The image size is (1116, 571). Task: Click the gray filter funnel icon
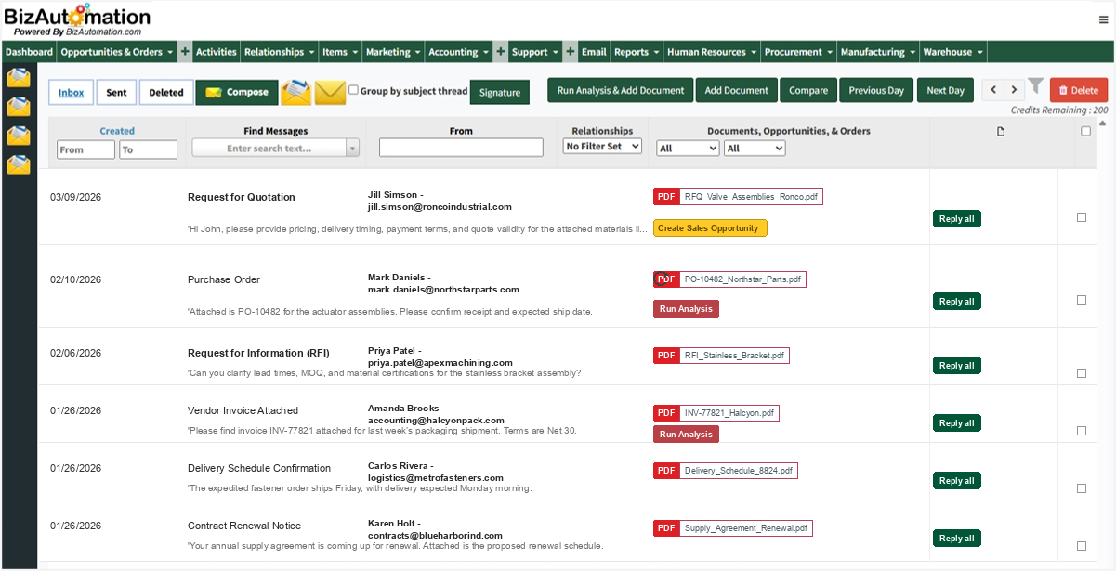tap(1036, 88)
